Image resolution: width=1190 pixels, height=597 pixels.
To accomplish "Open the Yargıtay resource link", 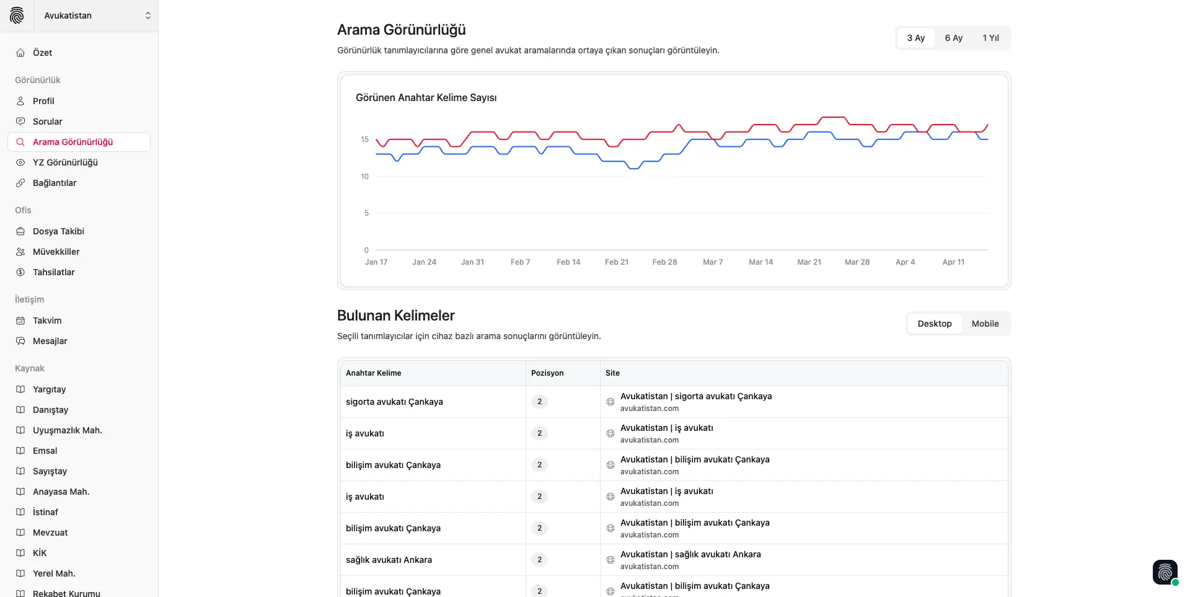I will 49,389.
